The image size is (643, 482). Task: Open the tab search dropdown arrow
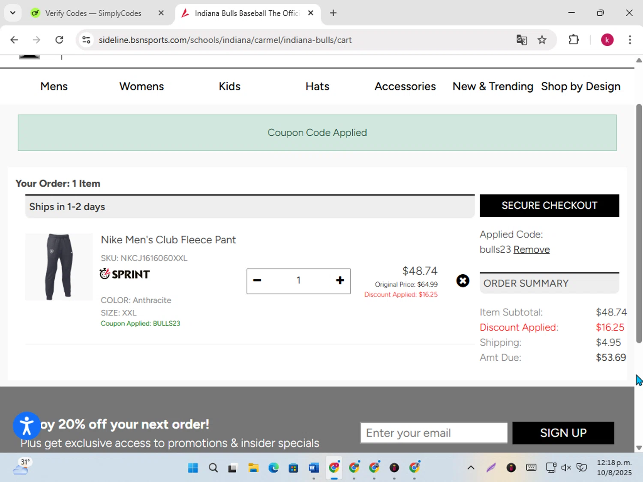(x=12, y=13)
